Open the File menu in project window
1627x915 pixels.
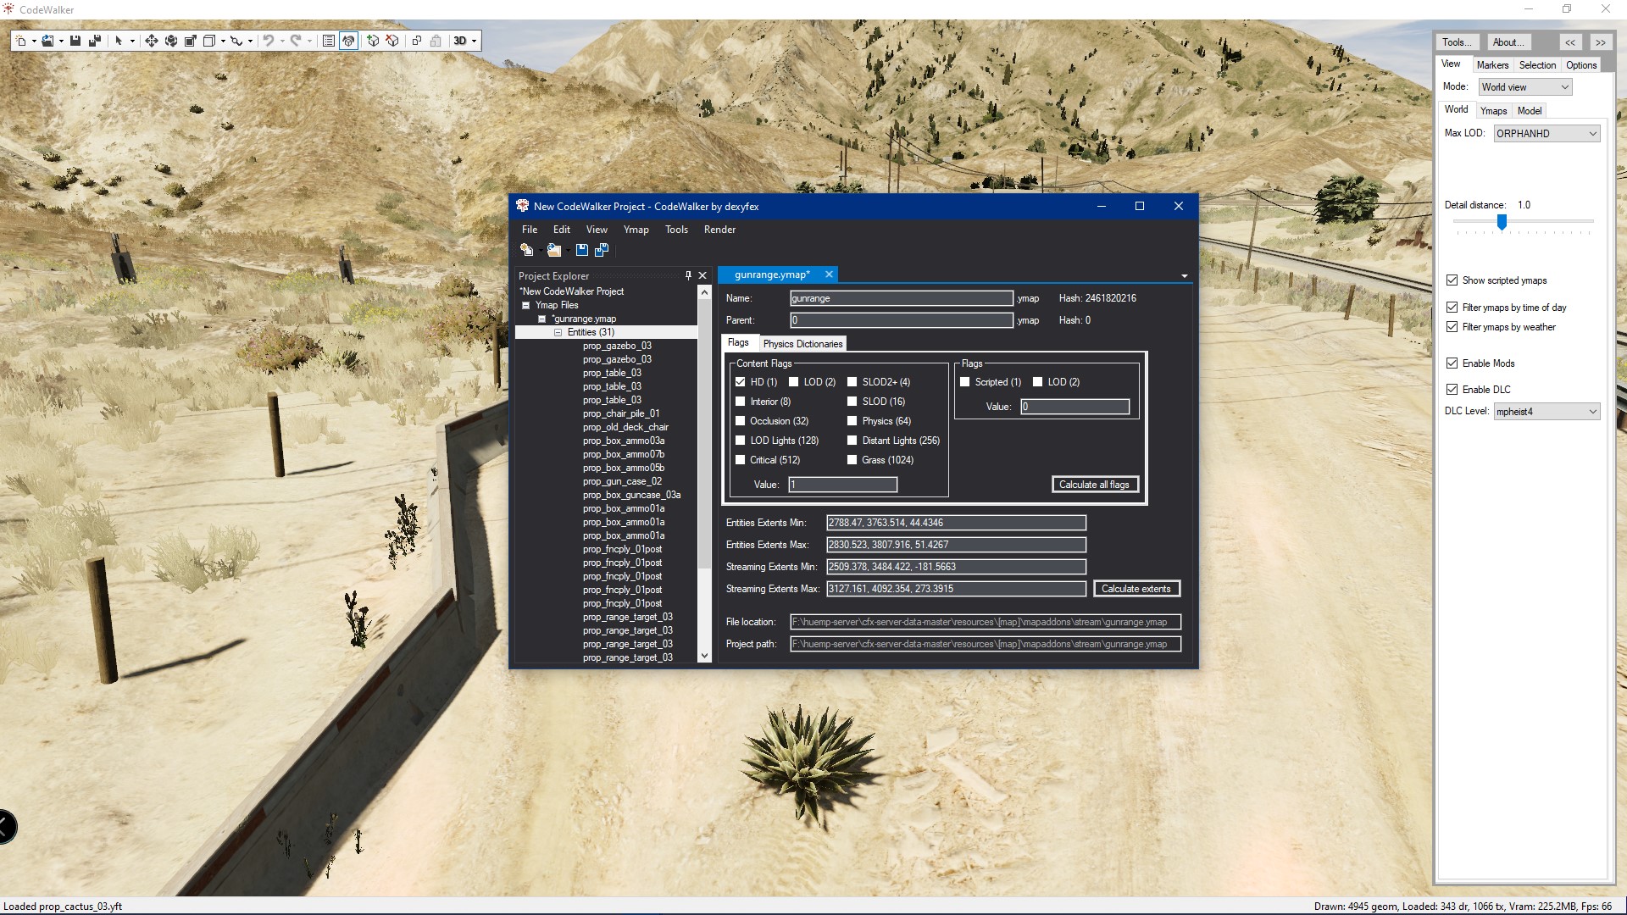click(x=530, y=230)
